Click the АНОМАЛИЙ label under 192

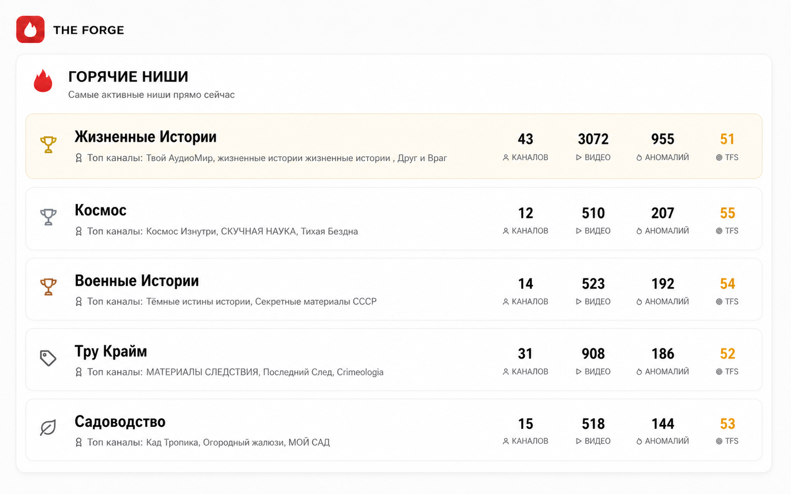tap(667, 301)
